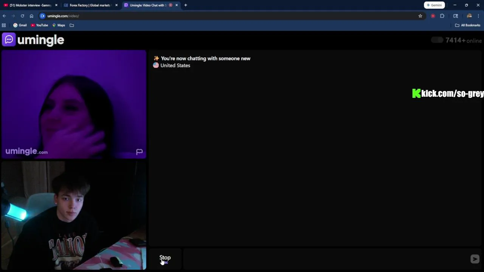
Task: Open the Maps bookmark
Action: 59,25
